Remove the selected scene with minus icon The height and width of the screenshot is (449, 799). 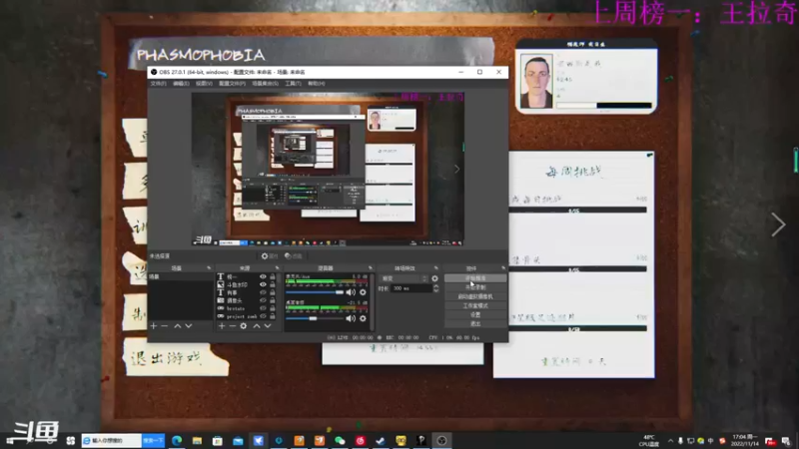(x=165, y=326)
